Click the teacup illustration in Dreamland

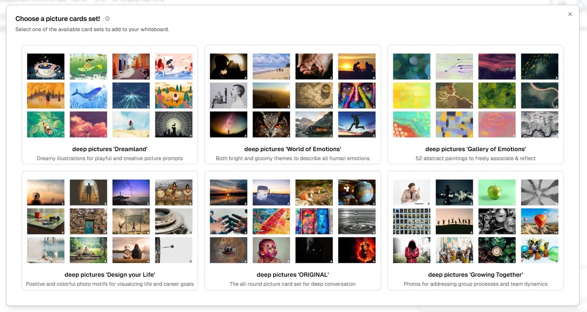46,66
